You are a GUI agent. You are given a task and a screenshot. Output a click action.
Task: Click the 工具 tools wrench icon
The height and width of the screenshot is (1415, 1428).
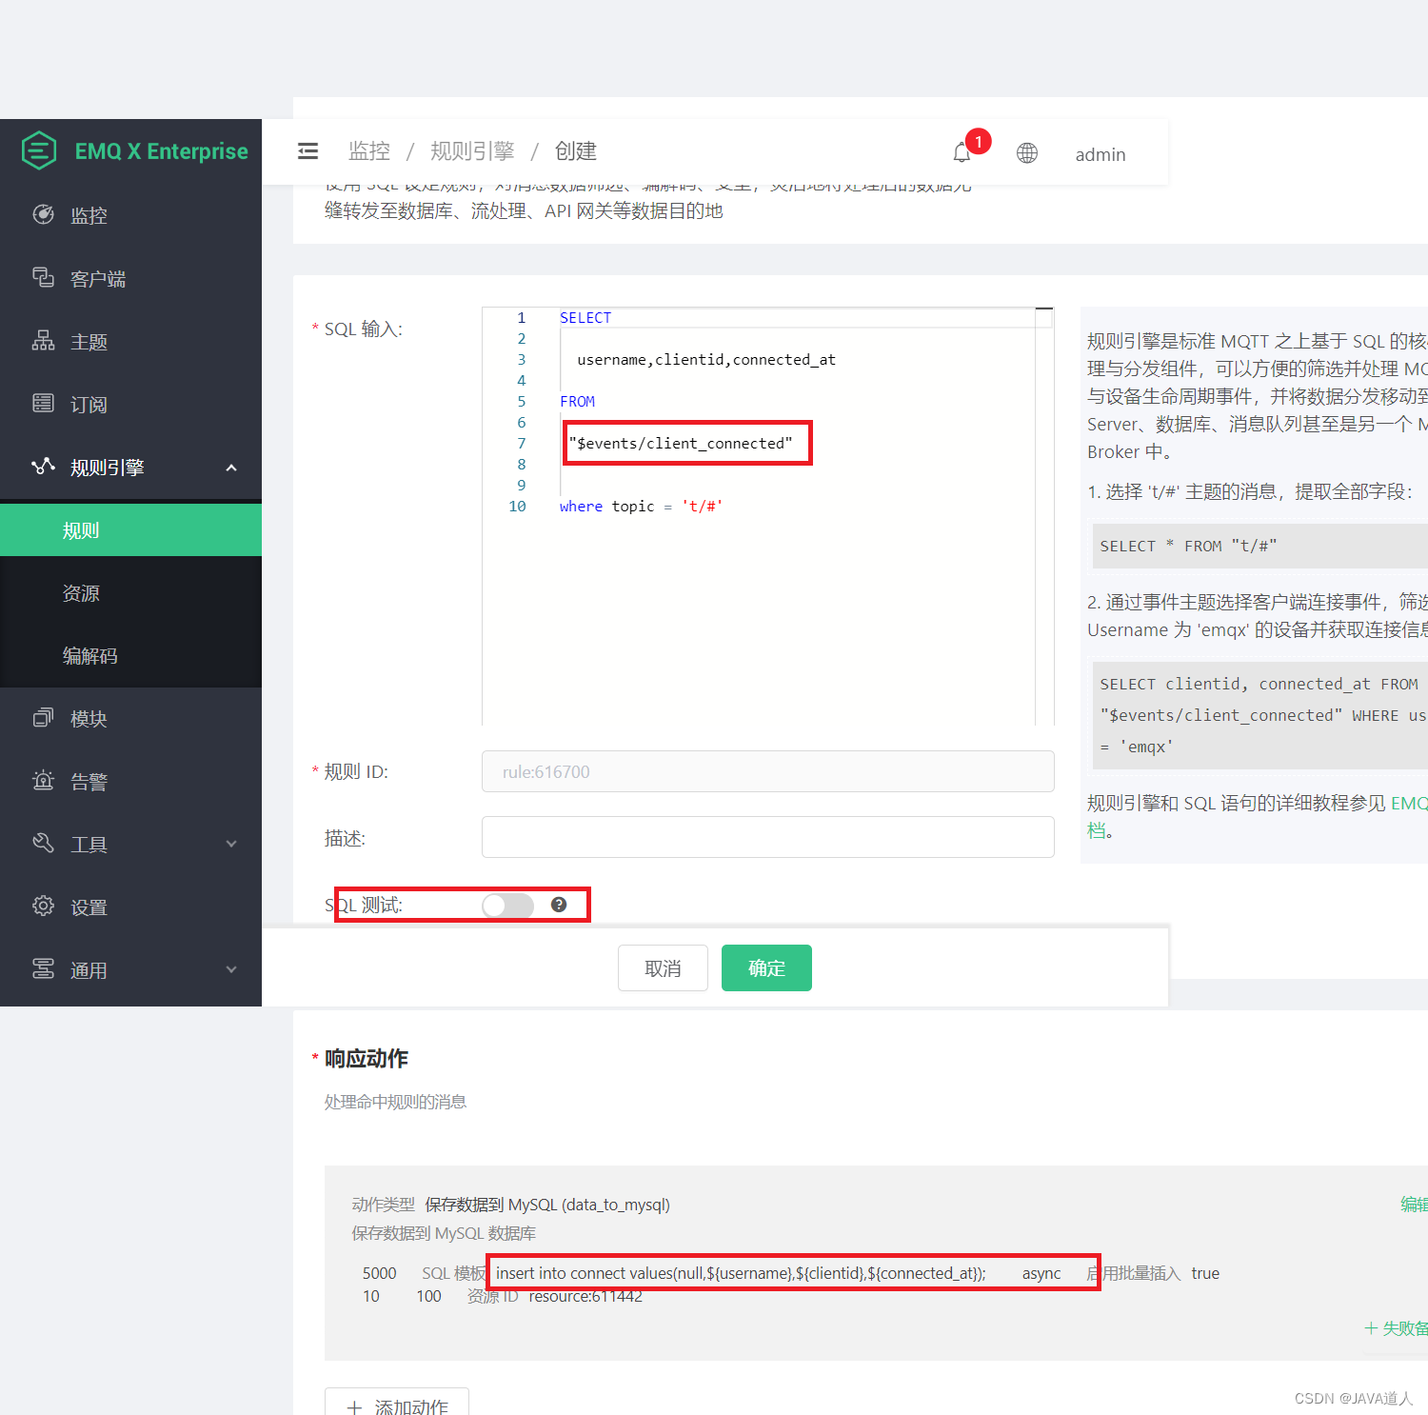(x=43, y=843)
